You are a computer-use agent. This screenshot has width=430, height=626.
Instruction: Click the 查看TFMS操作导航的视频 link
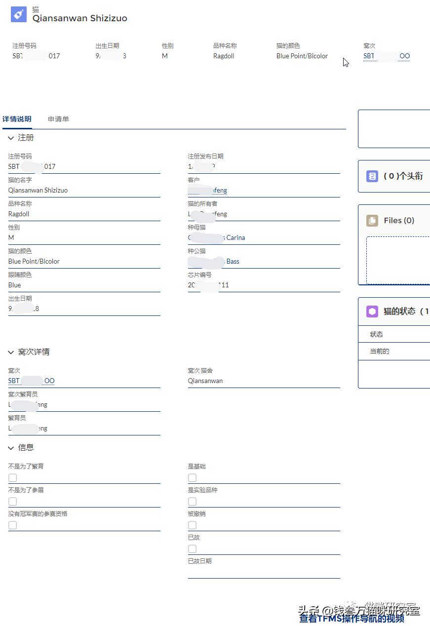tap(352, 618)
